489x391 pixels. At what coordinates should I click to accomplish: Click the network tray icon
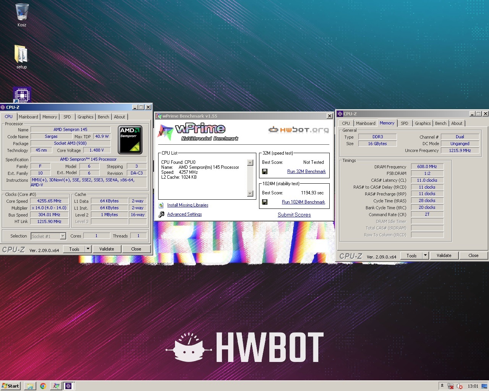pos(450,386)
